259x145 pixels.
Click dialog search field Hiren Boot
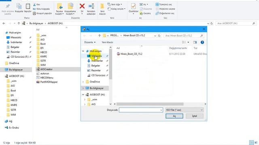point(184,35)
